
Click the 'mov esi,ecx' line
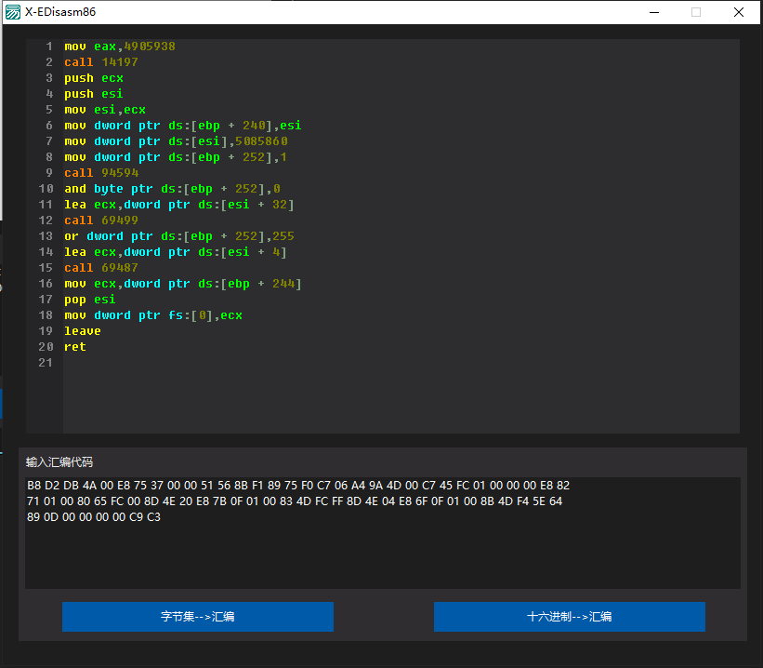(105, 110)
